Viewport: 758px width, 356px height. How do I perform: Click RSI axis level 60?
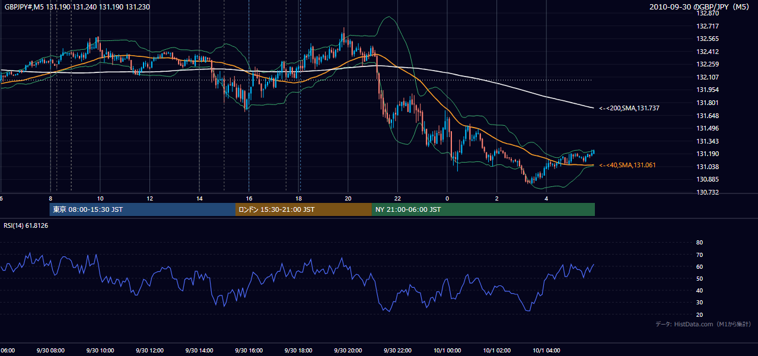click(x=699, y=266)
